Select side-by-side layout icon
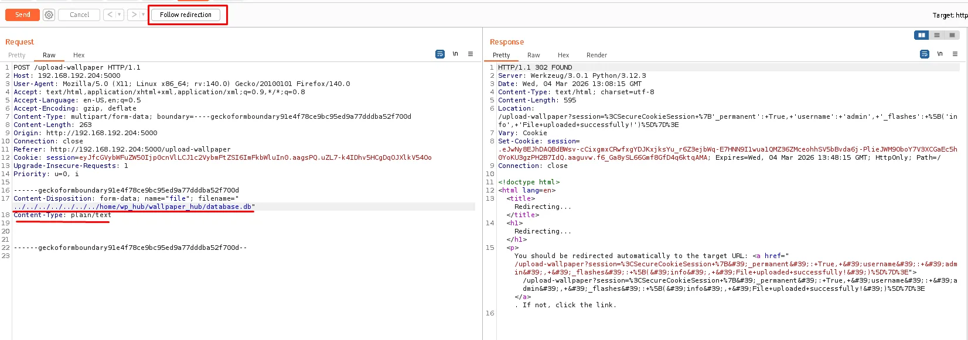This screenshot has width=968, height=340. [922, 35]
